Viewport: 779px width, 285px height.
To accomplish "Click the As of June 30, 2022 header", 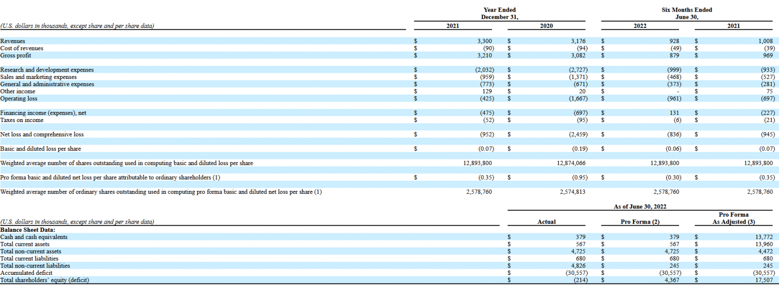I will point(640,207).
